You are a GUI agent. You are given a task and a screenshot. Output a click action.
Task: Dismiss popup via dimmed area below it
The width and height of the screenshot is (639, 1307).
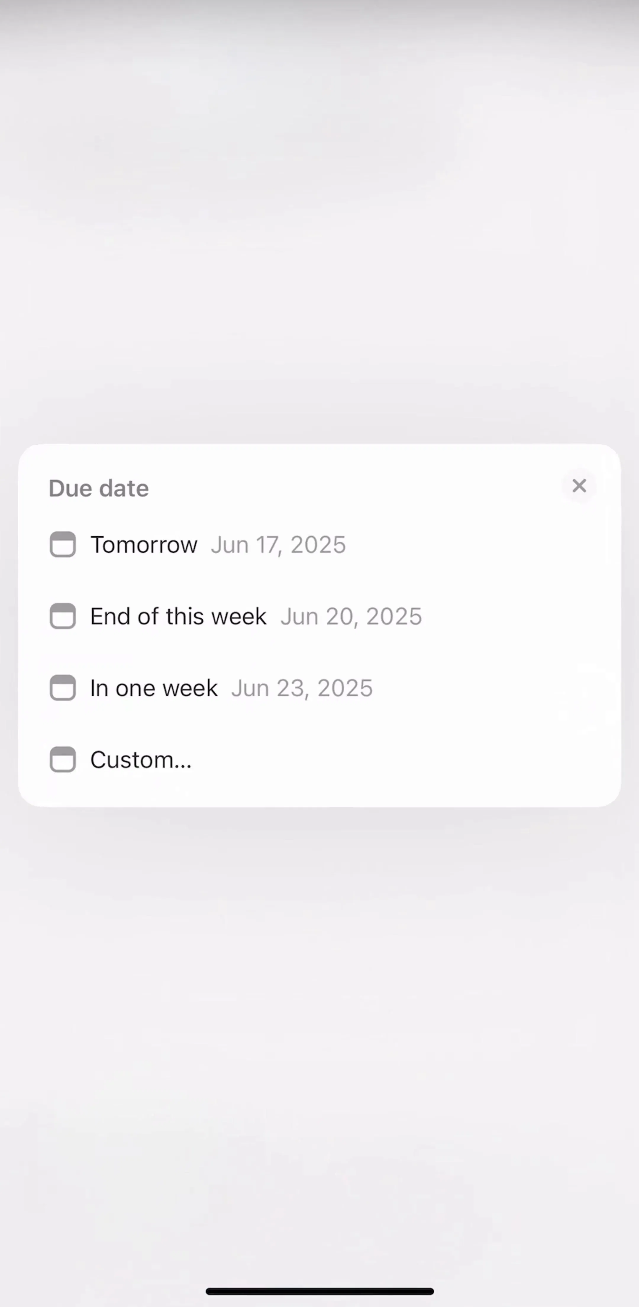[x=319, y=1040]
